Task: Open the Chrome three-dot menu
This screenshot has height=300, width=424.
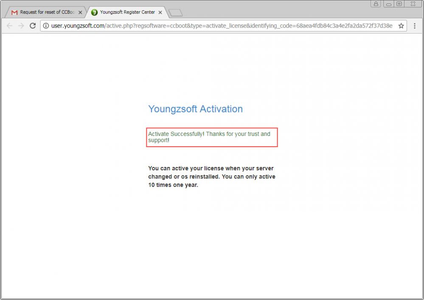Action: click(415, 26)
